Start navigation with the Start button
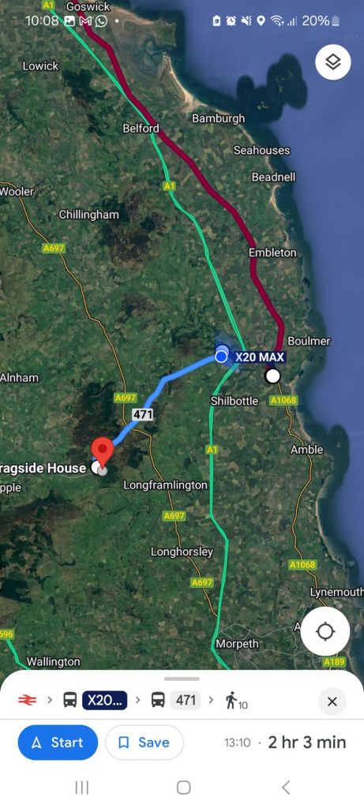 (58, 742)
